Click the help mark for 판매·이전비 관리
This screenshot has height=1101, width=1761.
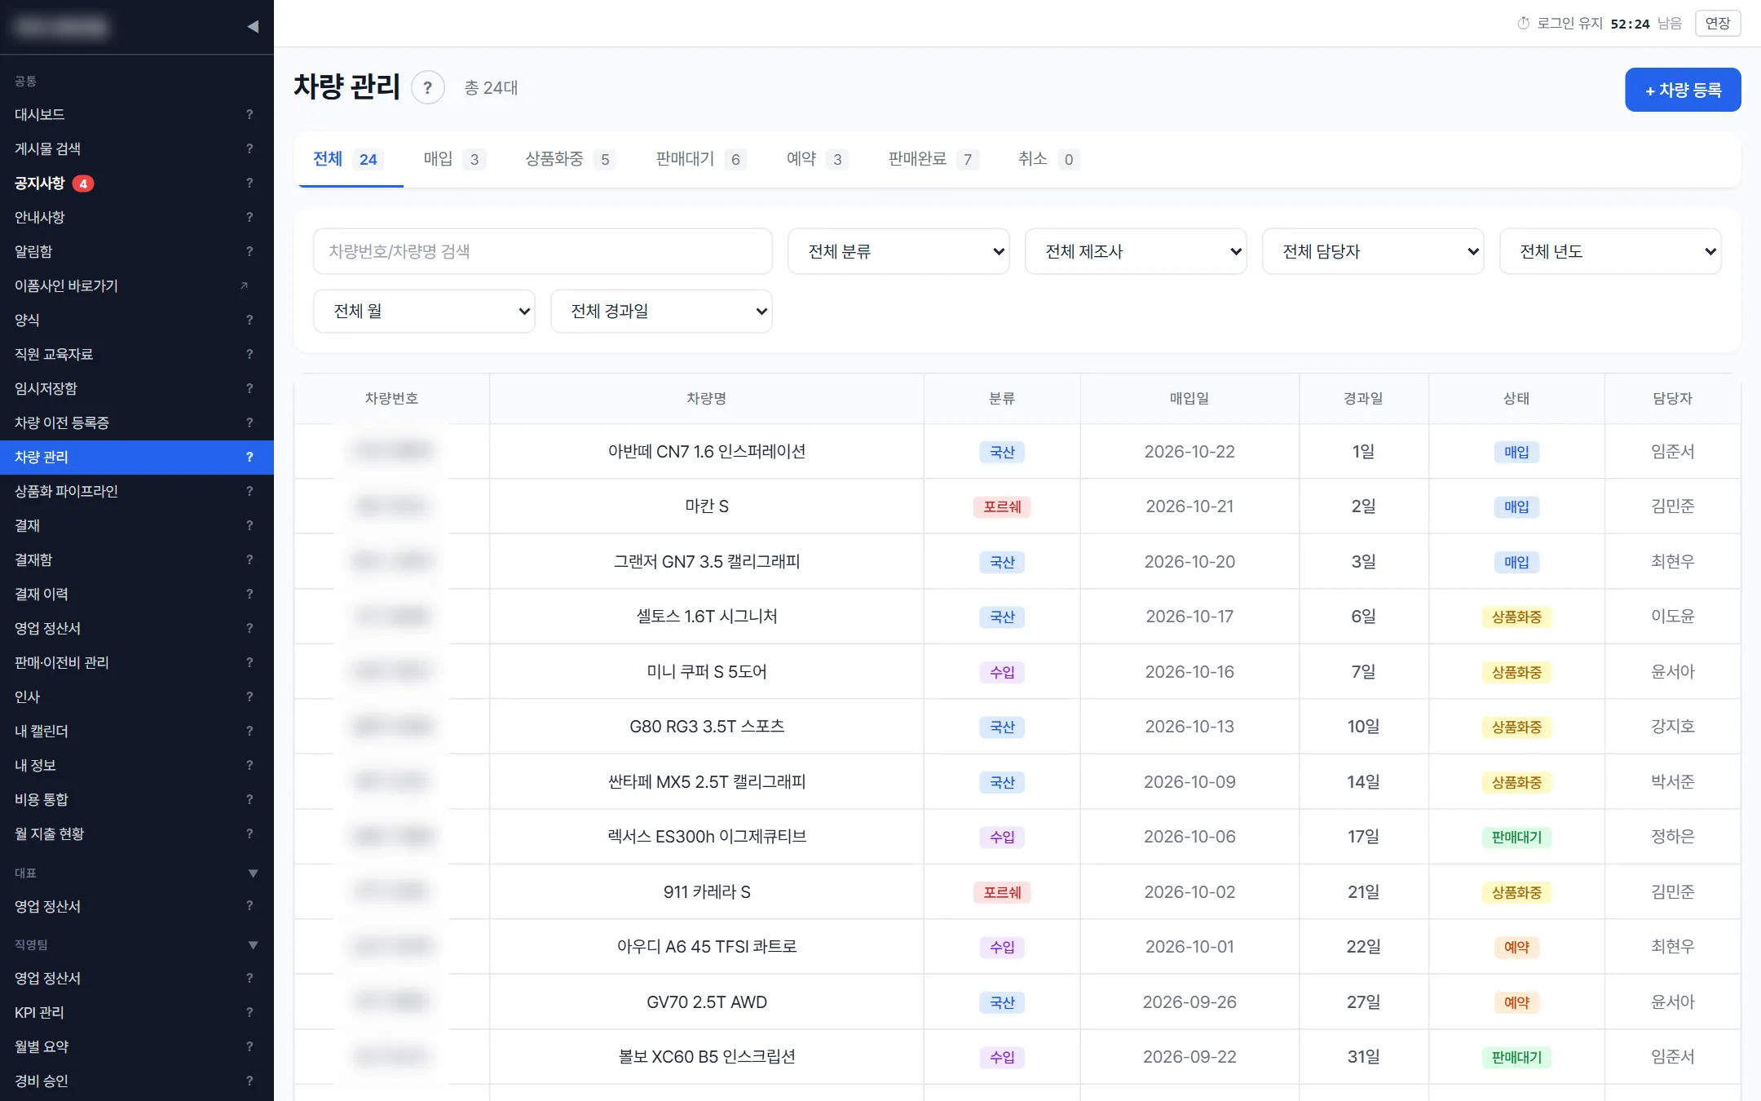point(249,662)
